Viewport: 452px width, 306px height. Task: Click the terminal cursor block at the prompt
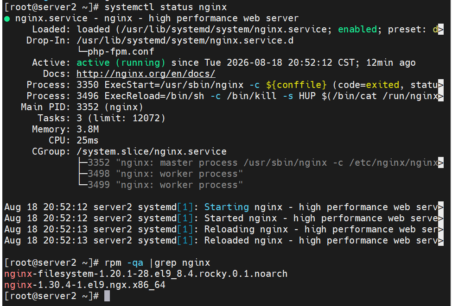107,296
